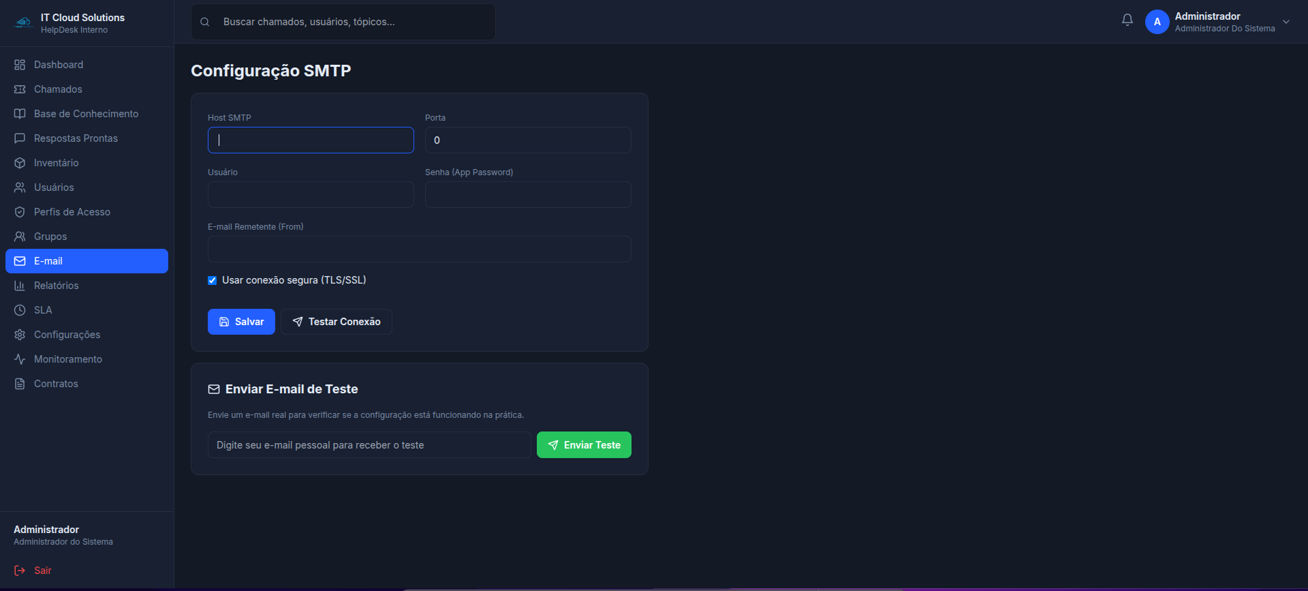Click the Chamados ticket icon
This screenshot has width=1308, height=591.
pos(20,89)
